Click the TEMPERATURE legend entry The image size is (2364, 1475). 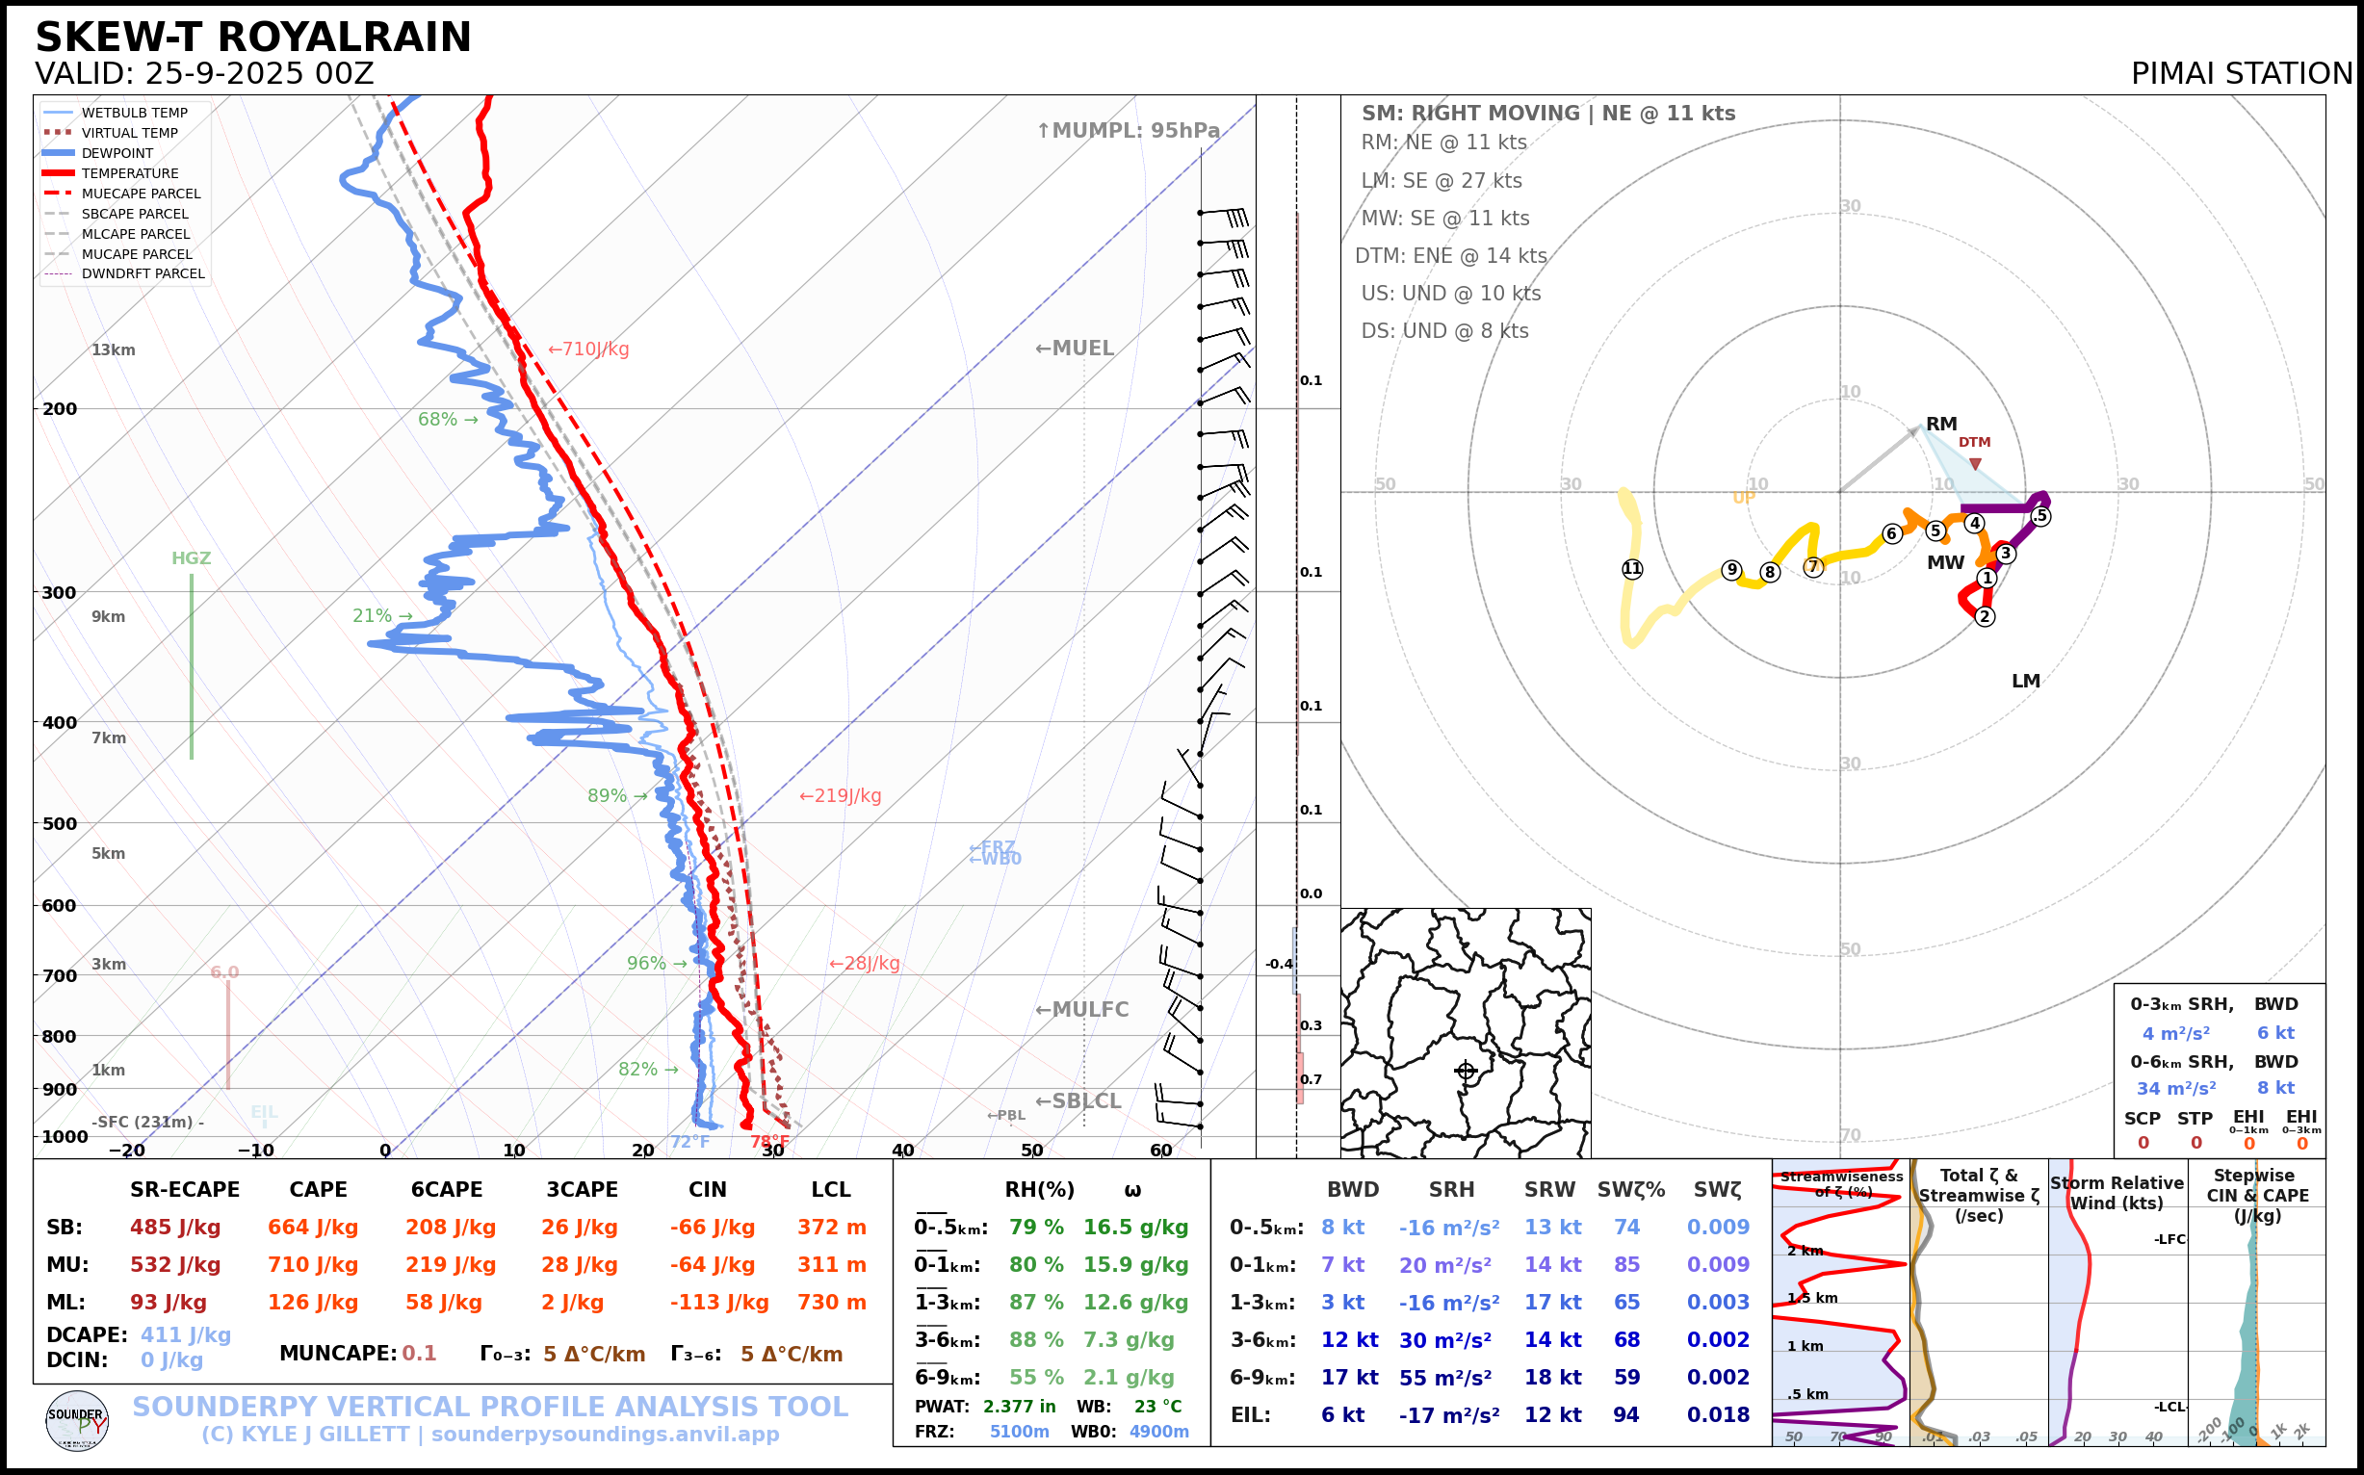[x=129, y=173]
